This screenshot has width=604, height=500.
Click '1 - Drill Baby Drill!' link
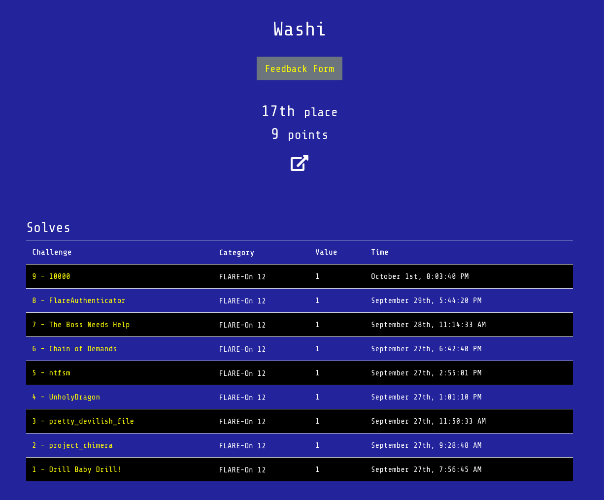(76, 469)
